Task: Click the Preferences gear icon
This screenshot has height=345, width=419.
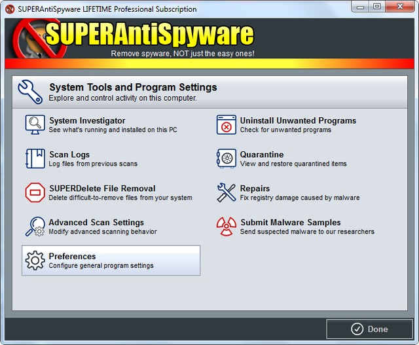Action: [35, 261]
